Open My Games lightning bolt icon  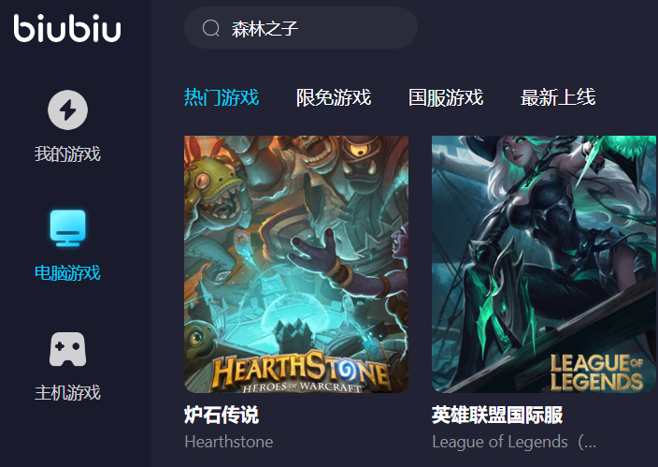pos(67,109)
